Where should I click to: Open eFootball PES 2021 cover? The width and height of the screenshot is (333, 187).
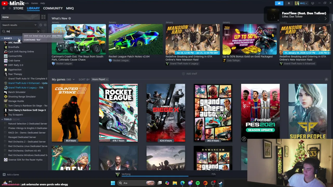pyautogui.click(x=260, y=113)
